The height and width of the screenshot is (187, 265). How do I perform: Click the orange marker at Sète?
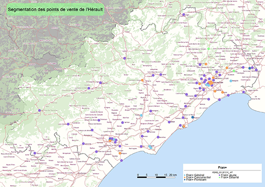coord(184,126)
